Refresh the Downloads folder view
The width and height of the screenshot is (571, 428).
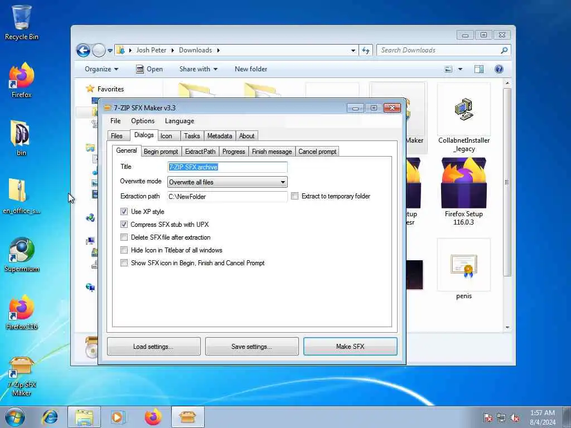point(366,50)
